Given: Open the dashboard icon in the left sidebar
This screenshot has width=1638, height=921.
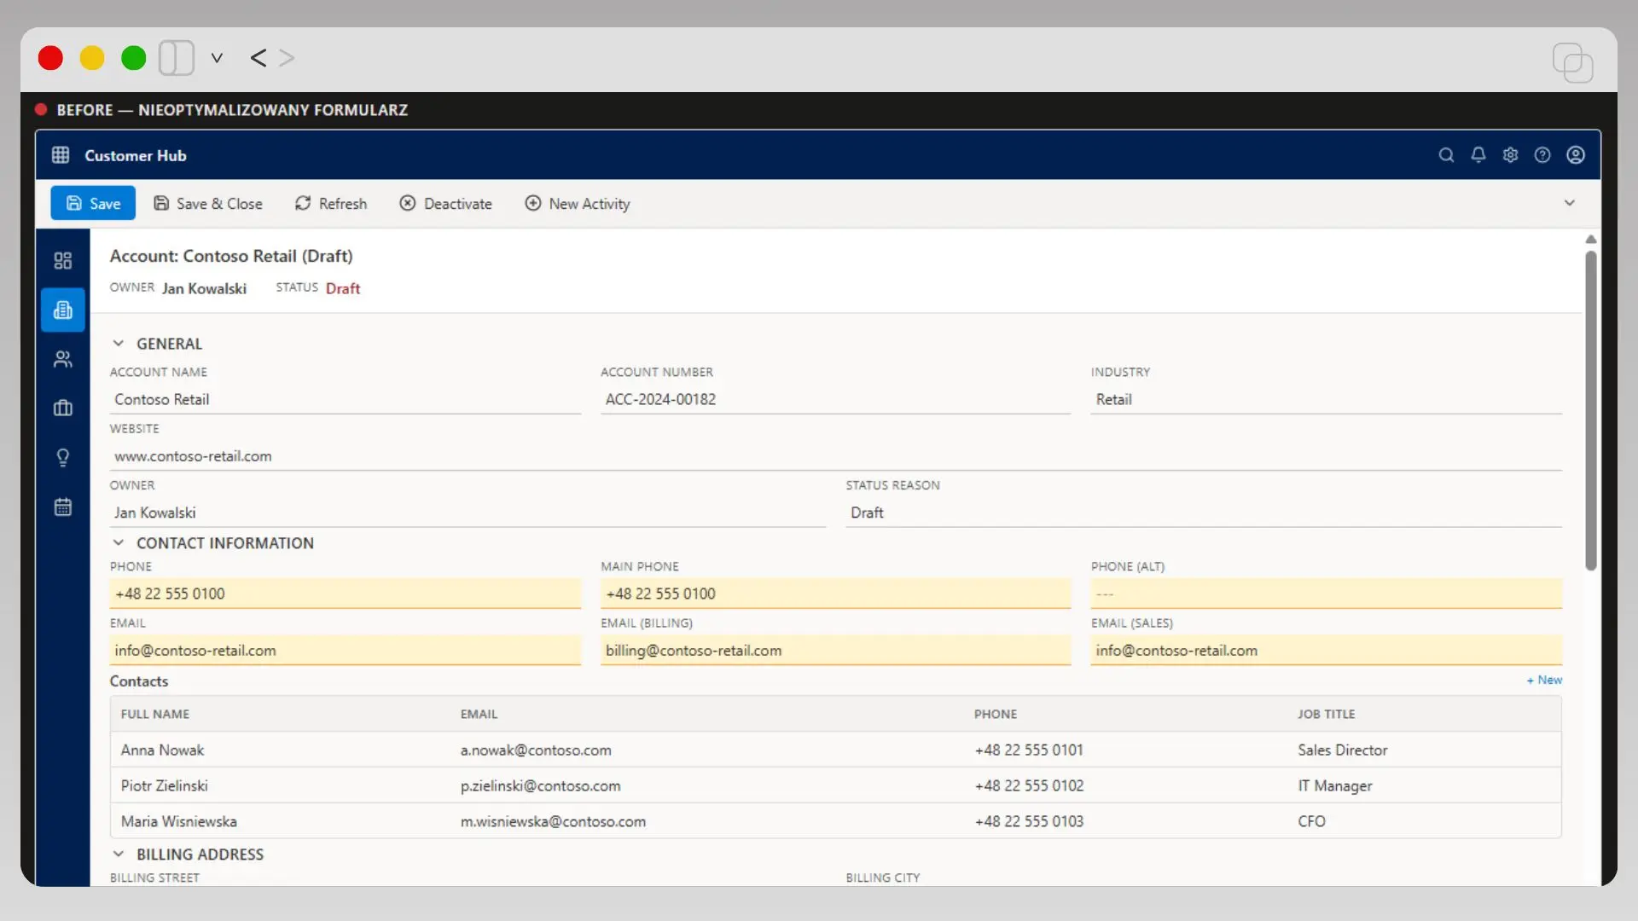Looking at the screenshot, I should click(x=62, y=261).
